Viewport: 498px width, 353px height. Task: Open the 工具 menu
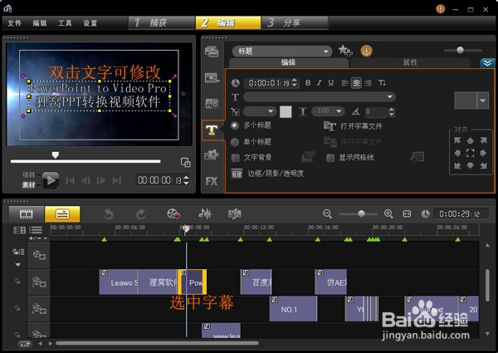tap(65, 23)
